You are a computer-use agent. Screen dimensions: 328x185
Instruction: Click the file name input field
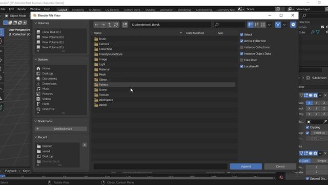pos(160,166)
